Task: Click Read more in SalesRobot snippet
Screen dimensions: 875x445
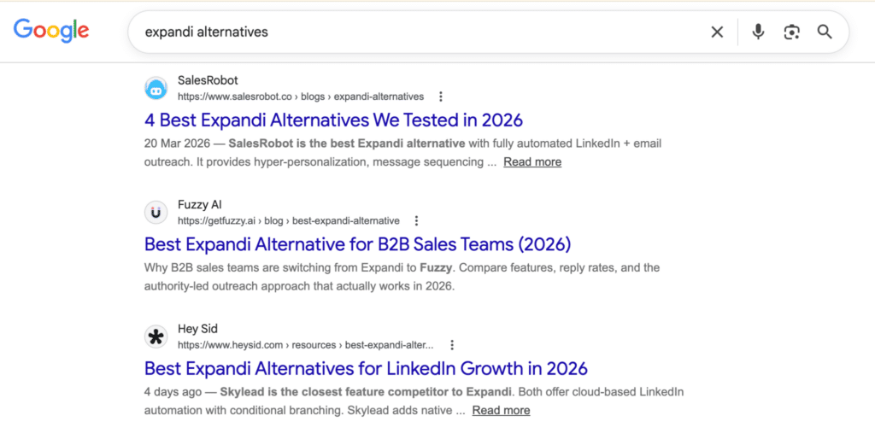Action: click(x=532, y=161)
